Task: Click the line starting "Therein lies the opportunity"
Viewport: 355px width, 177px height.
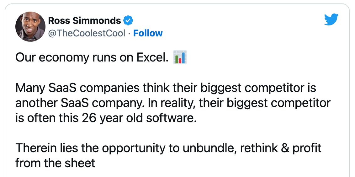Action: 168,148
